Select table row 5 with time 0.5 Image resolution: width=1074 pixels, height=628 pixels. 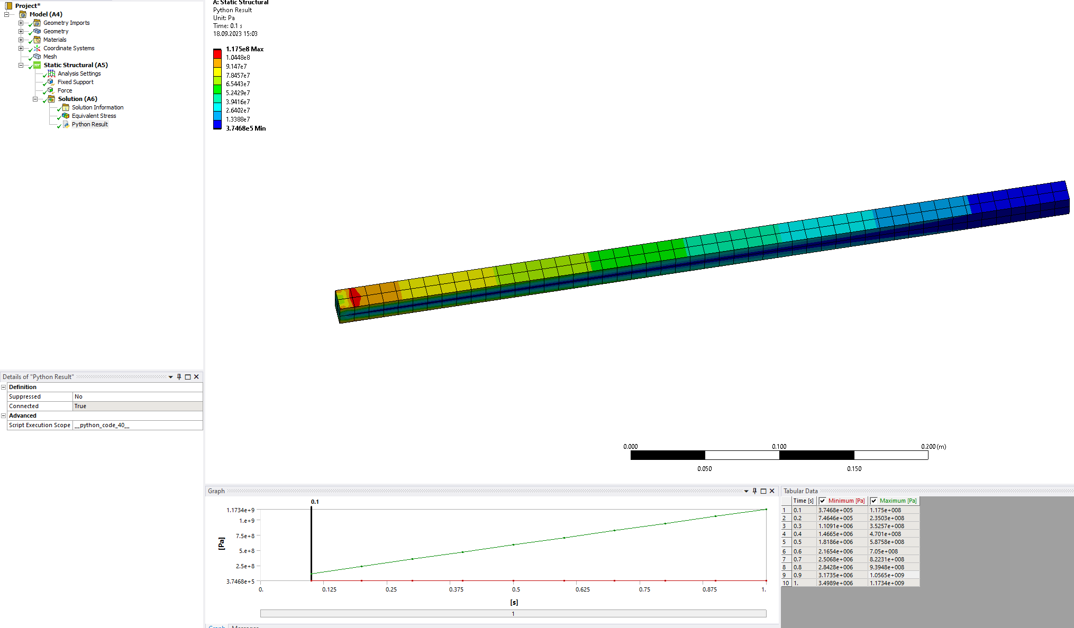(x=850, y=542)
